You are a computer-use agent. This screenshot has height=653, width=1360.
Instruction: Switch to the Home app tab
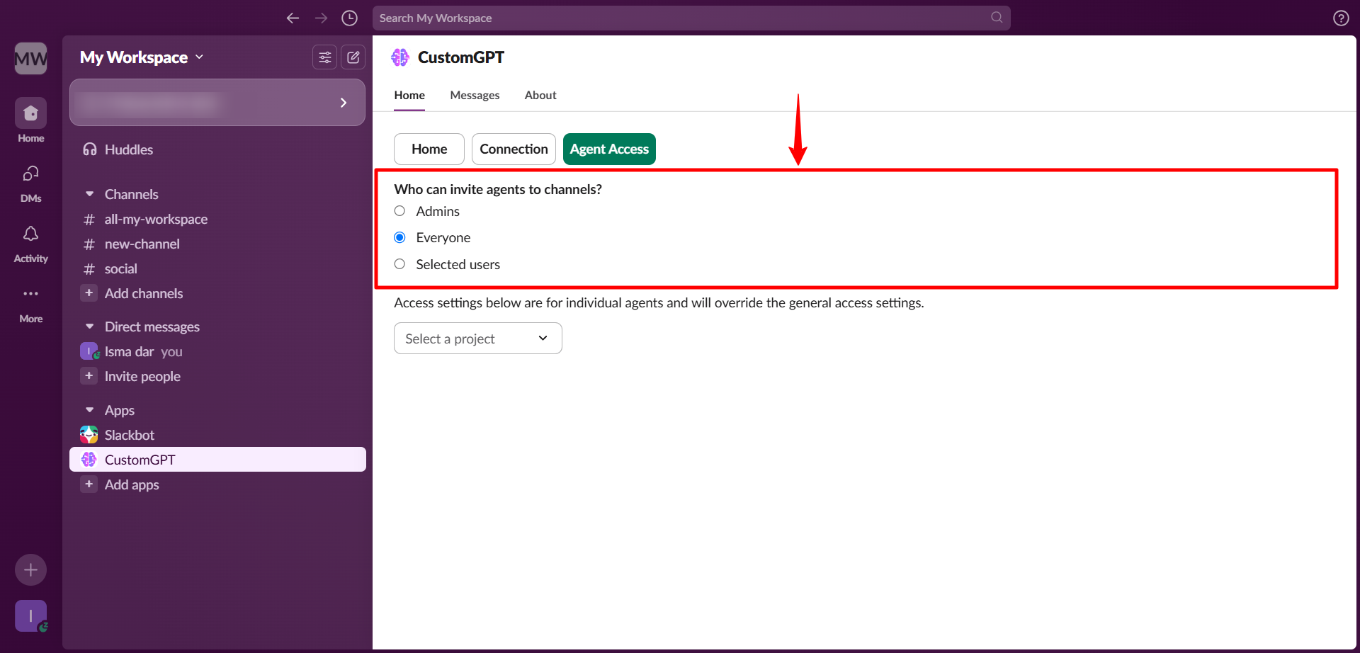coord(409,95)
